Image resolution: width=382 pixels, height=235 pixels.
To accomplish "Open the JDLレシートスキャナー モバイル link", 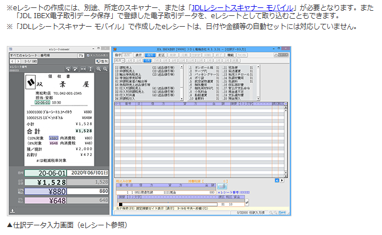I will (x=242, y=8).
